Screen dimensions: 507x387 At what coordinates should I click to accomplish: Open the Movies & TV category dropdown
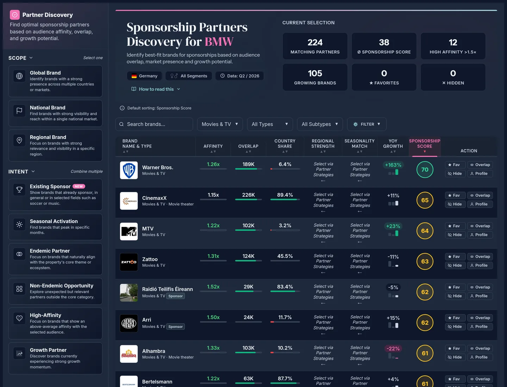click(220, 124)
